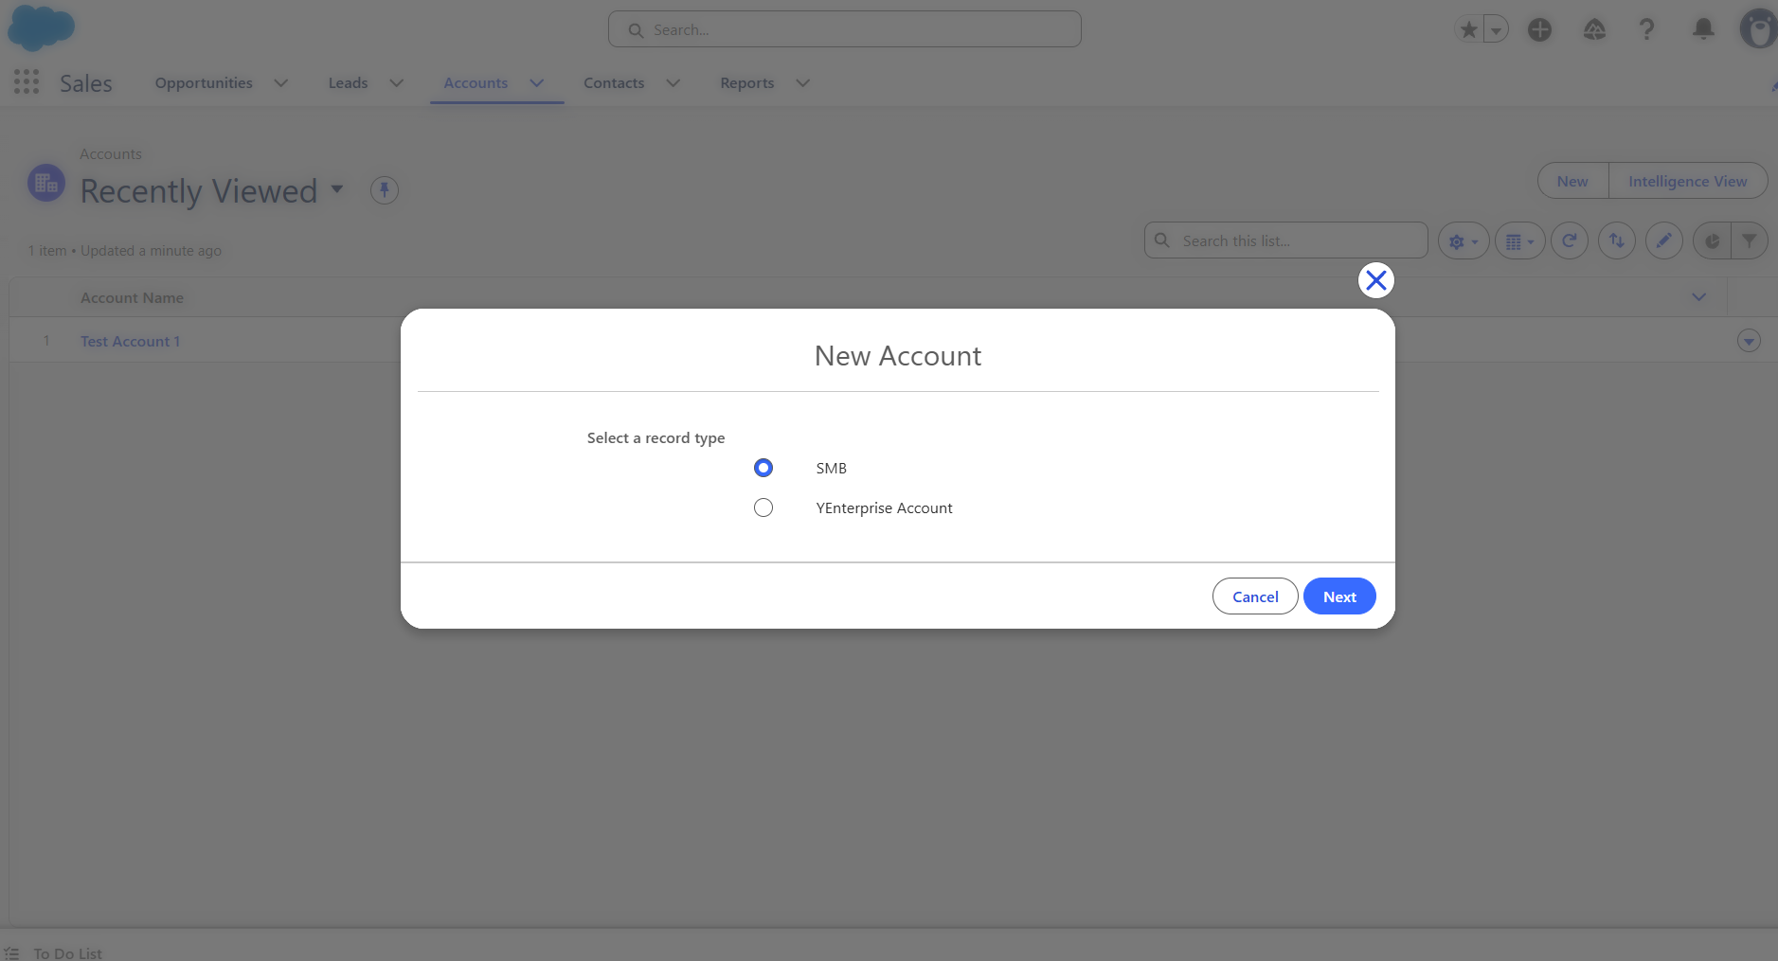The width and height of the screenshot is (1778, 961).
Task: Click the inline edit pencil icon
Action: [x=1664, y=241]
